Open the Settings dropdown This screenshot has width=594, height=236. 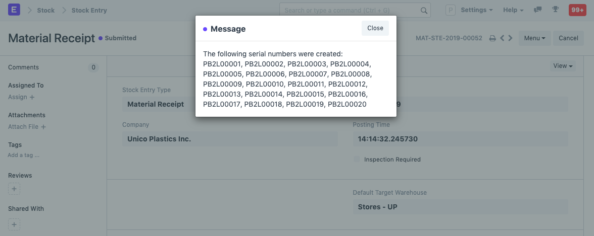click(477, 10)
